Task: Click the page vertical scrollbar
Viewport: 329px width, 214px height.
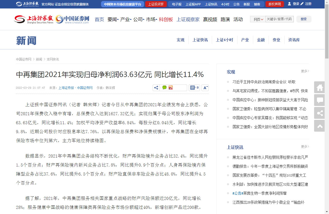Action: [x=327, y=31]
